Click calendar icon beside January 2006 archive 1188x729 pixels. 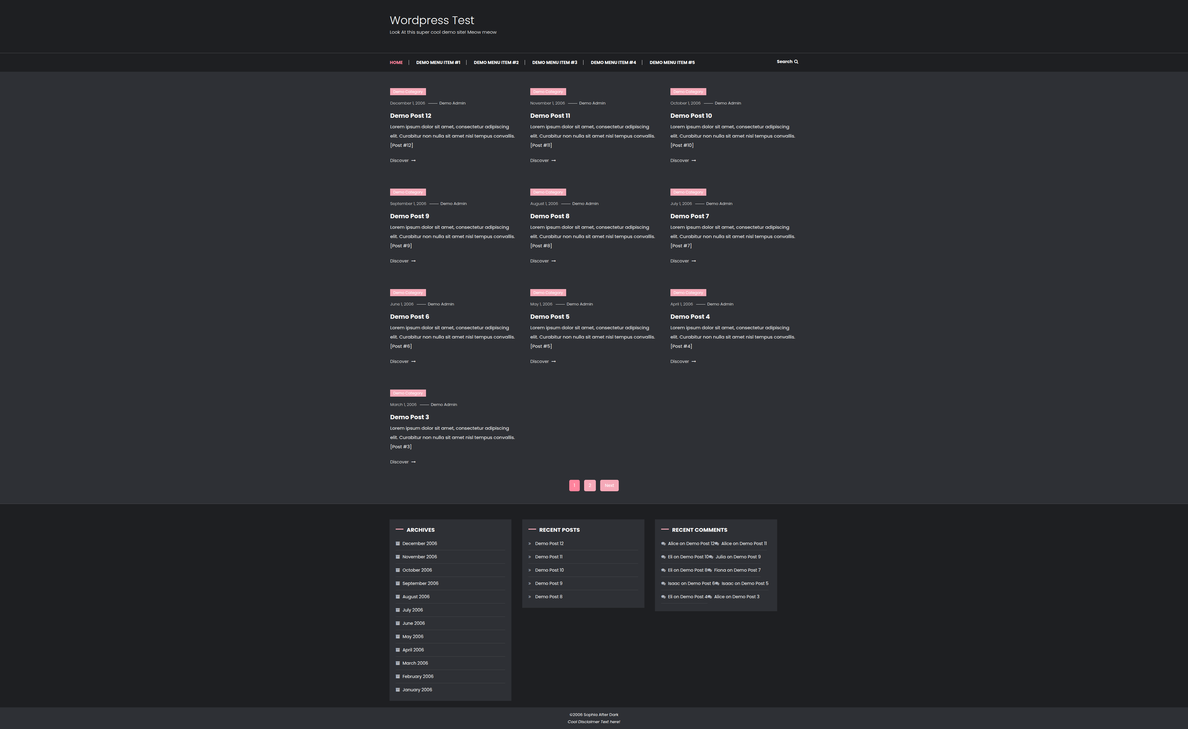pyautogui.click(x=398, y=689)
